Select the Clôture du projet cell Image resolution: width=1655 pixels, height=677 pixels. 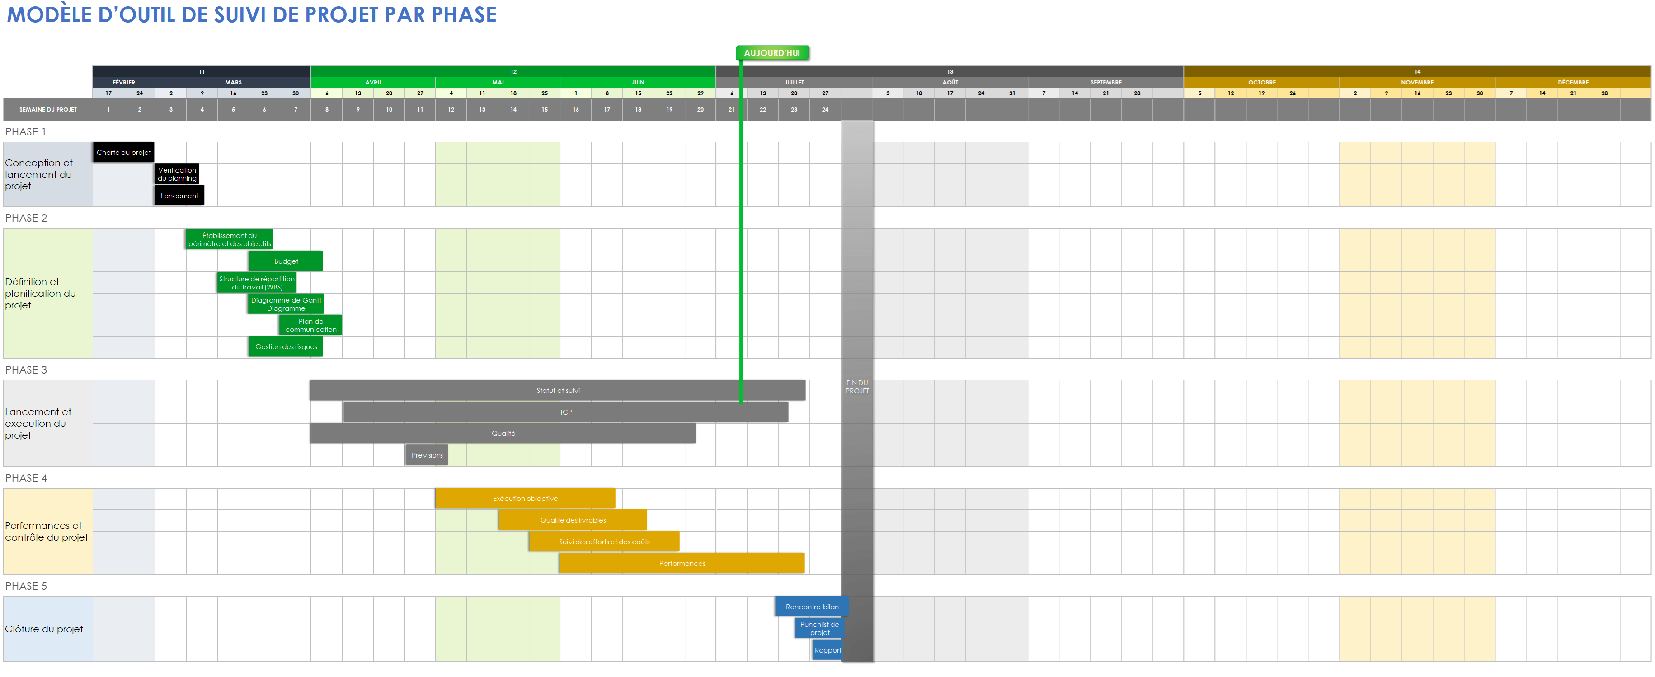pos(48,629)
